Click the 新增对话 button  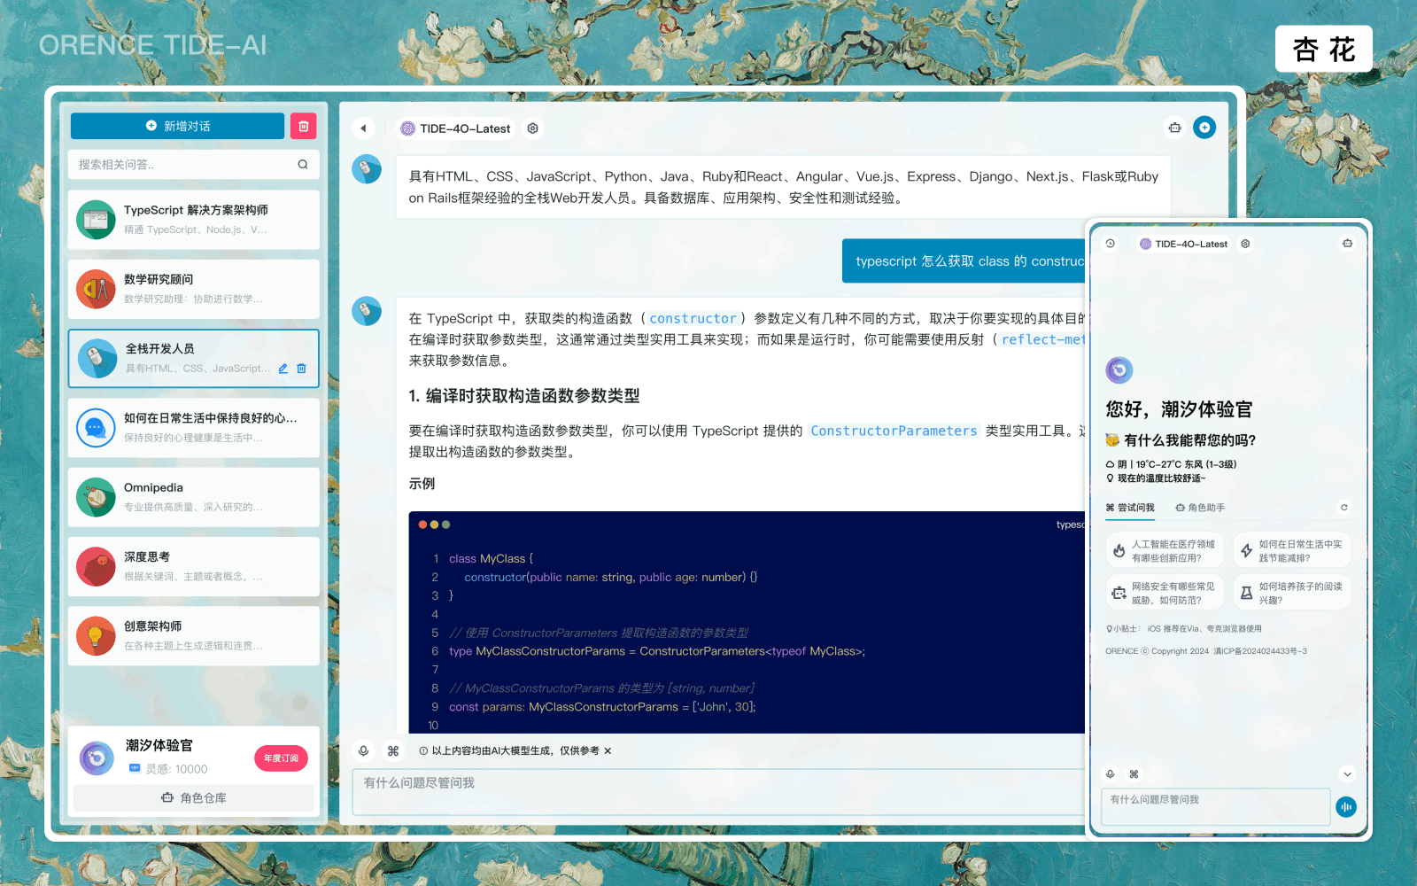177,126
